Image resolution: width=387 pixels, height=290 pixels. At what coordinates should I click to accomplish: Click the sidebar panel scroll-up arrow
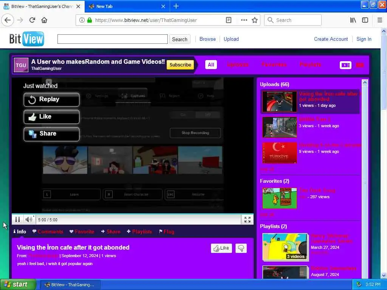tap(365, 83)
